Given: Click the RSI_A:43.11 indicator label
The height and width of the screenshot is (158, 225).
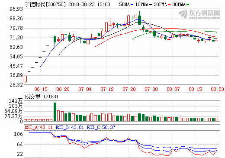Looking at the screenshot, I should 39,127.
